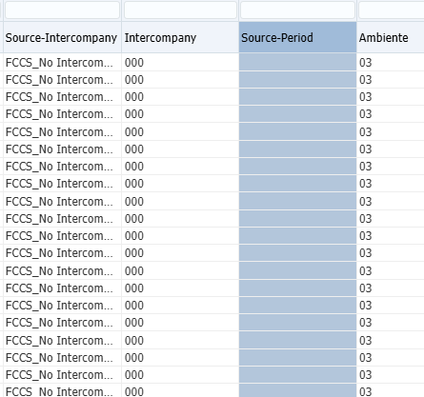Viewport: 424px width, 397px height.
Task: Select the Source-Period column header
Action: (297, 37)
